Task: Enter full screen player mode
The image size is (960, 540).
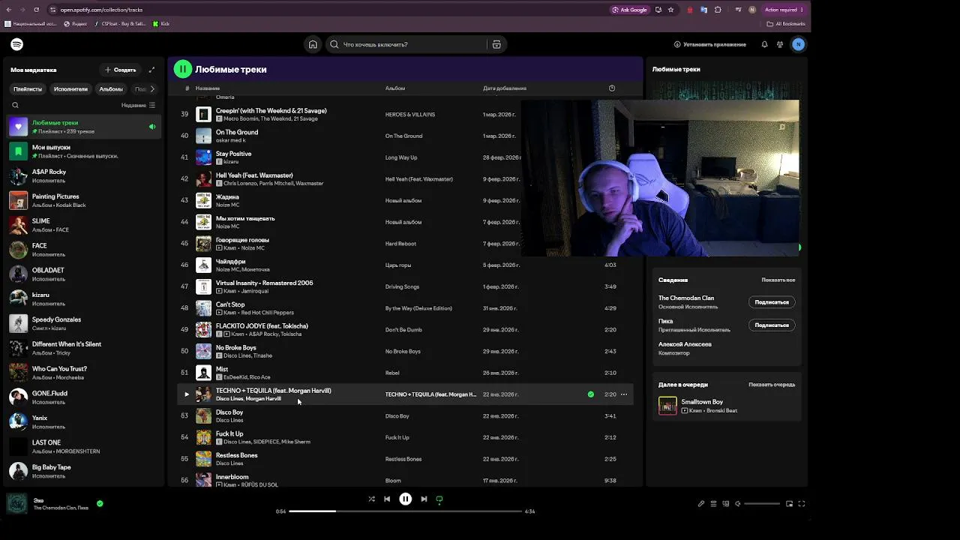Action: (801, 504)
